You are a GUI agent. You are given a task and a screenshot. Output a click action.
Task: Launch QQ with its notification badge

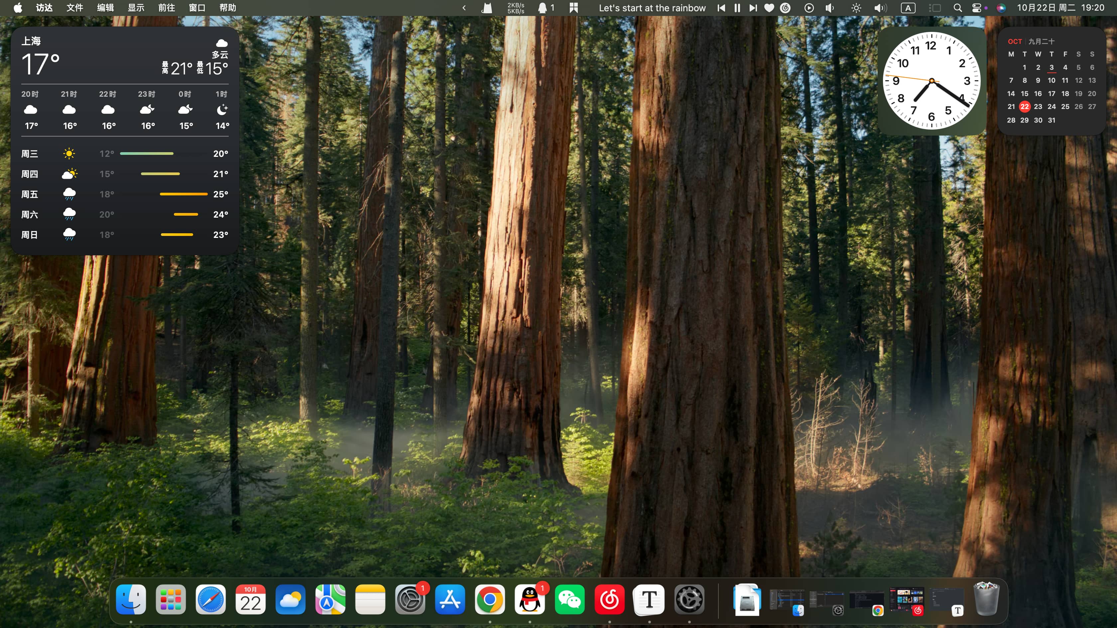pyautogui.click(x=530, y=600)
